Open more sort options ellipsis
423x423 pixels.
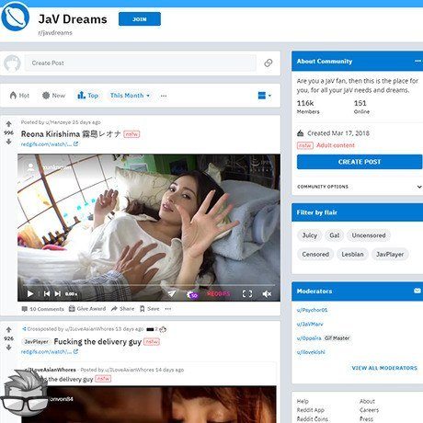pos(164,96)
